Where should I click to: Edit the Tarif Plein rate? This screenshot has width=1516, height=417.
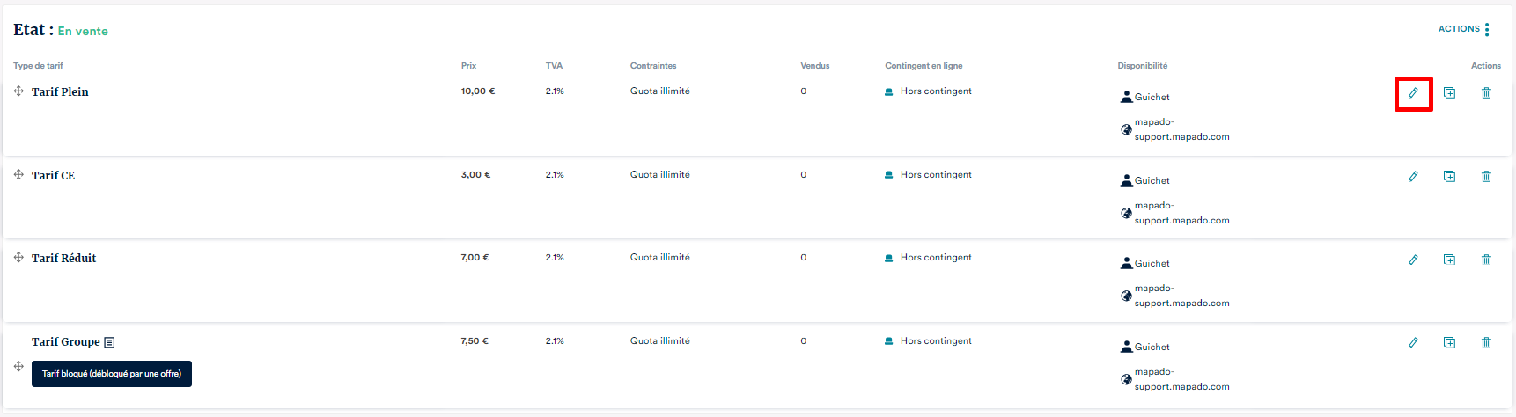pos(1413,93)
